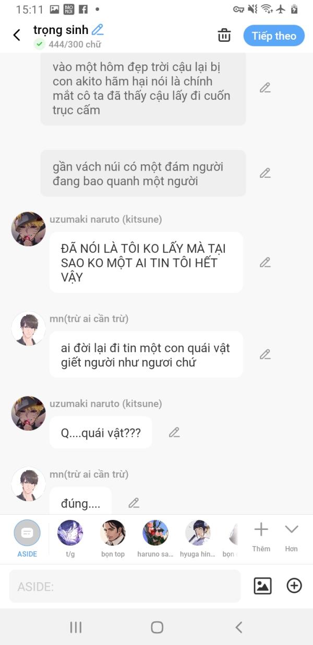The image size is (313, 645).
Task: Tap the circled plus add icon
Action: point(294,585)
